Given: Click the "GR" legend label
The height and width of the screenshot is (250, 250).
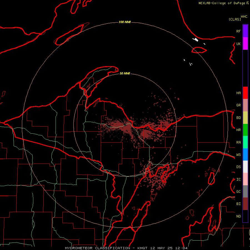Looking at the screenshot, I should (238, 105).
